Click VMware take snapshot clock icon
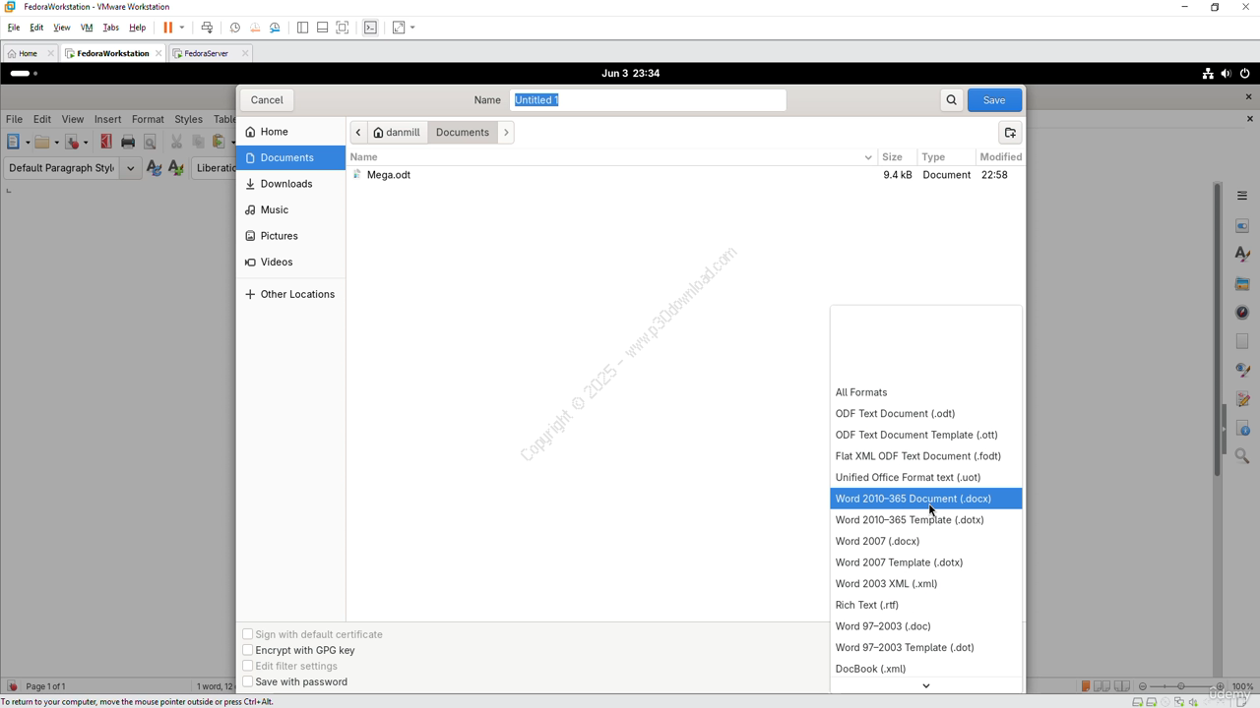This screenshot has width=1260, height=708. pos(234,28)
